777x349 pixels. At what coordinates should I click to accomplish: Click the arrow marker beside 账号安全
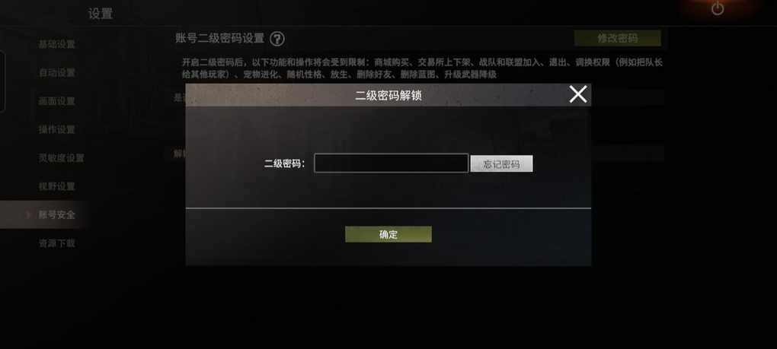[x=27, y=214]
